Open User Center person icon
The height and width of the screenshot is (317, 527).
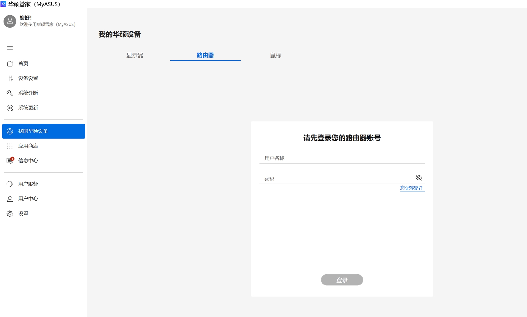coord(10,199)
